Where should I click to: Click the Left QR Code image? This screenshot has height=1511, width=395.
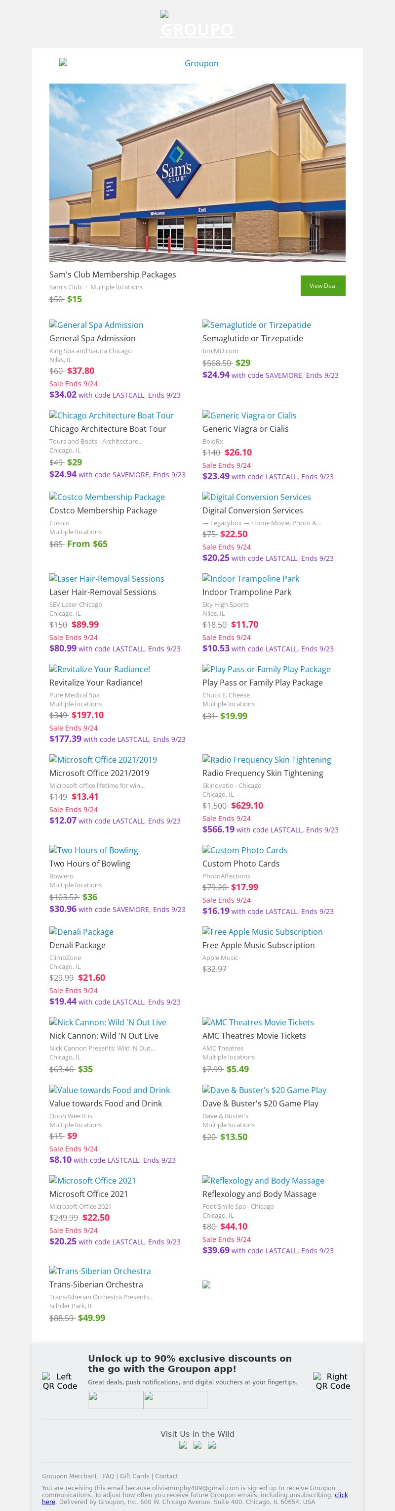tap(60, 1381)
